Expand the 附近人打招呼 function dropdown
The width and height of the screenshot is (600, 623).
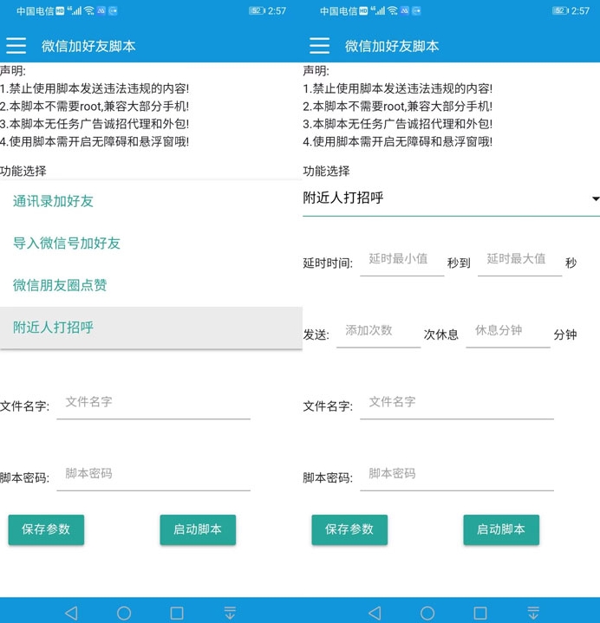451,198
